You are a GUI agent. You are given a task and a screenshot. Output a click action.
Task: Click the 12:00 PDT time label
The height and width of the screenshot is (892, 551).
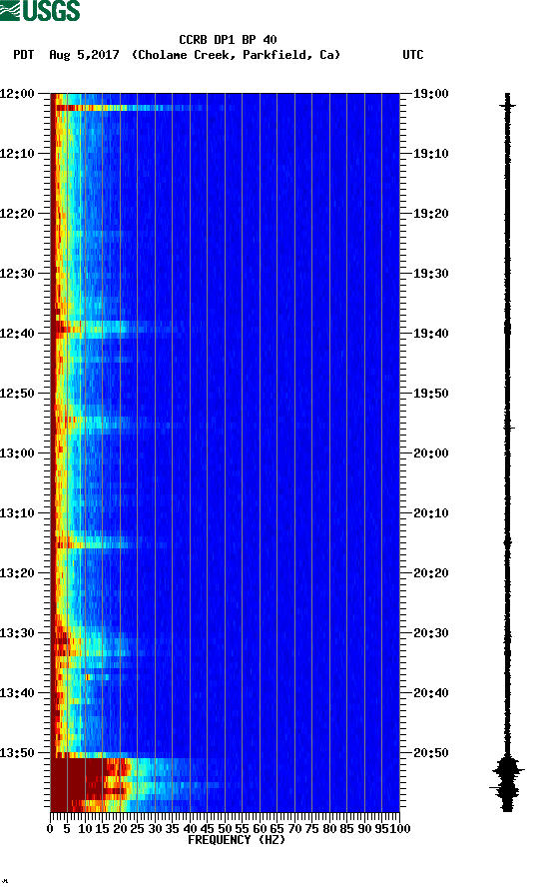(x=17, y=94)
